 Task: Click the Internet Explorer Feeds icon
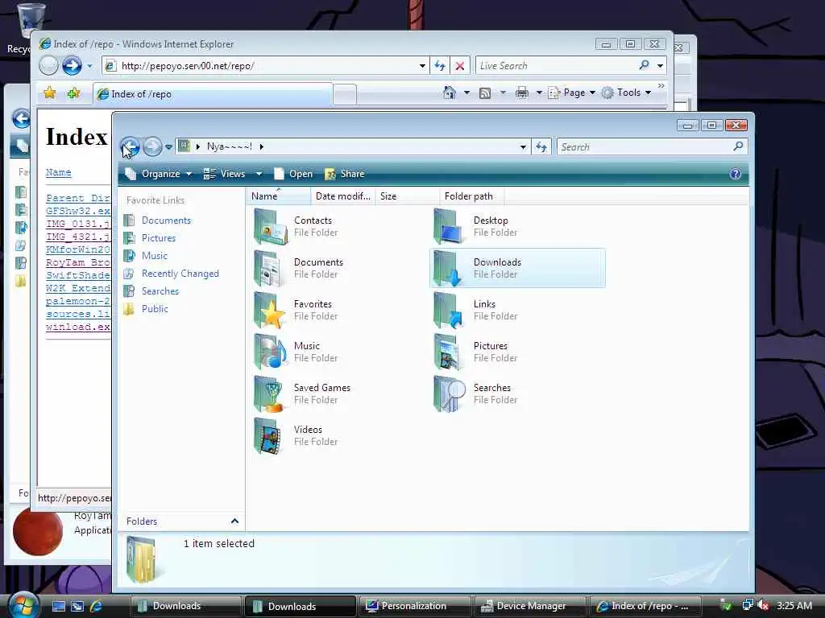pyautogui.click(x=485, y=93)
